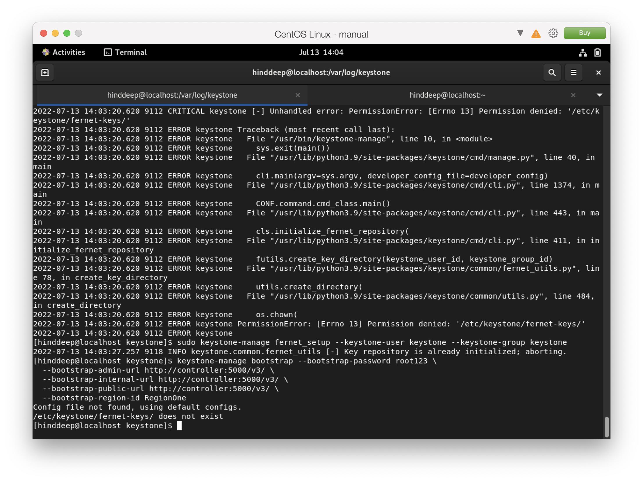Click the yellow minimize window button
This screenshot has height=482, width=643.
[55, 33]
